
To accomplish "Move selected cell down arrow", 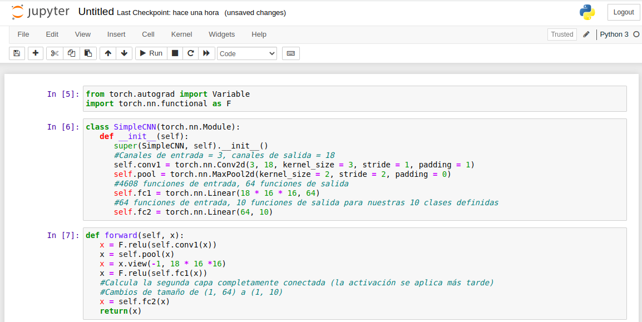I will tap(124, 53).
